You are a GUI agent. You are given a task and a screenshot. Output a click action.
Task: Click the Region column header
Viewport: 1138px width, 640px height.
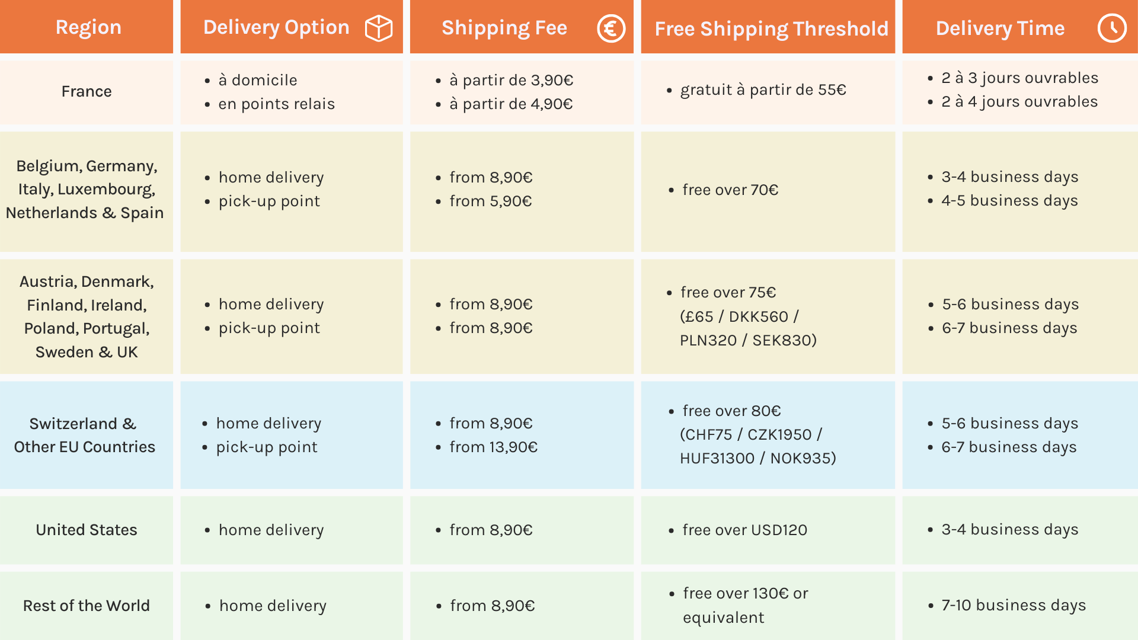coord(88,27)
